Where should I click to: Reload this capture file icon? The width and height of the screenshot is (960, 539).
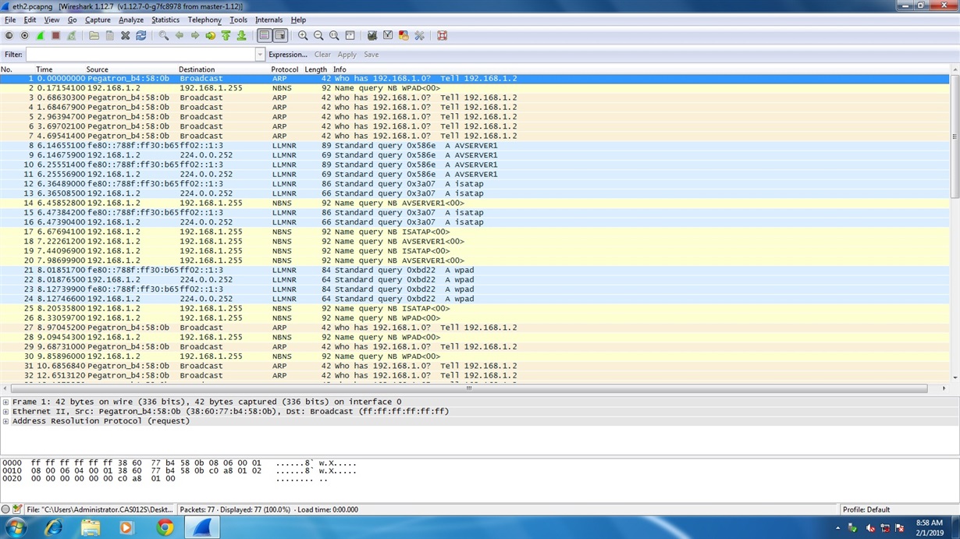pos(141,36)
